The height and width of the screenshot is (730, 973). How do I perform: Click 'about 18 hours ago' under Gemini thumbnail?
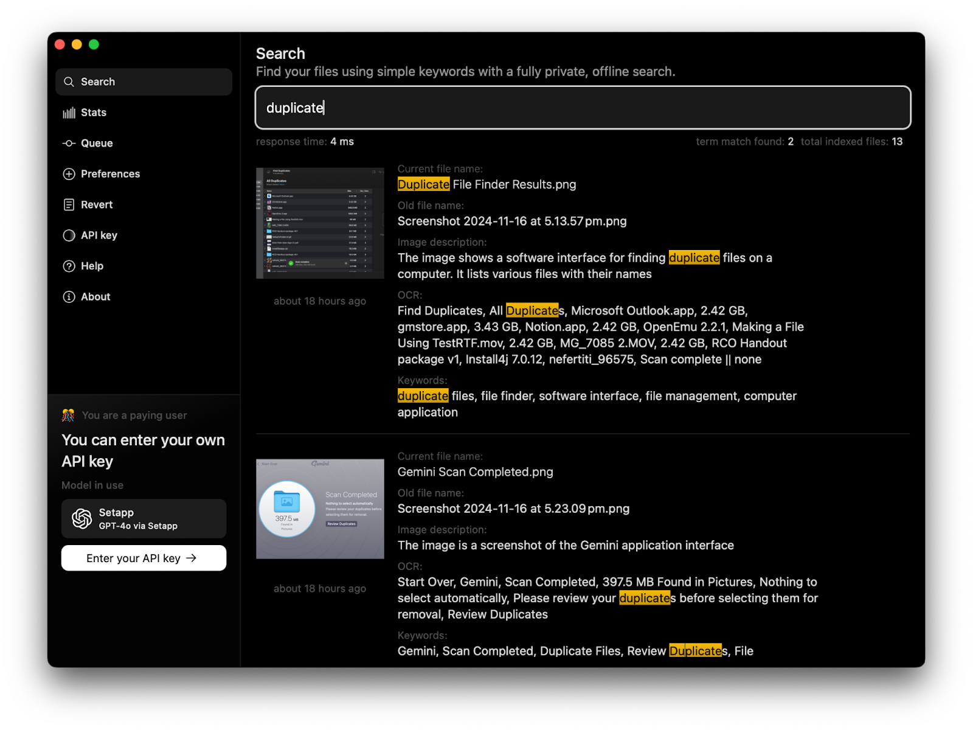pos(320,588)
